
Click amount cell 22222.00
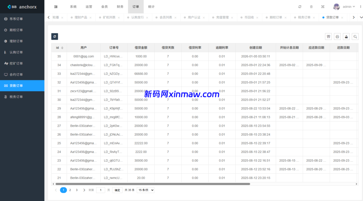pyautogui.click(x=141, y=143)
